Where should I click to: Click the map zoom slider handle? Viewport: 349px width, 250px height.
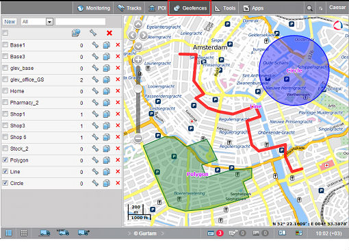pos(138,89)
